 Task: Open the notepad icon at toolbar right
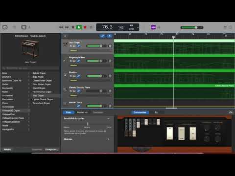pos(225,27)
